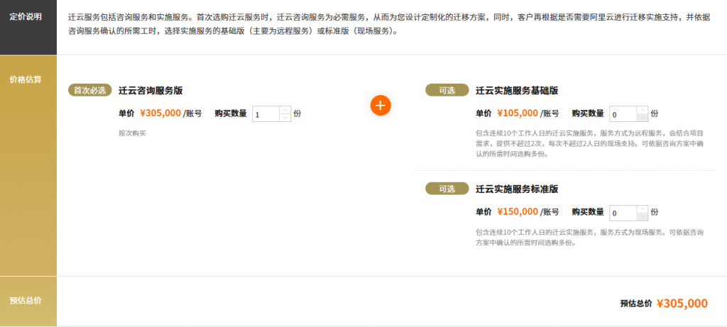Select the 迁云实施服务标准版 quantity field
This screenshot has height=327, width=727.
coord(623,213)
